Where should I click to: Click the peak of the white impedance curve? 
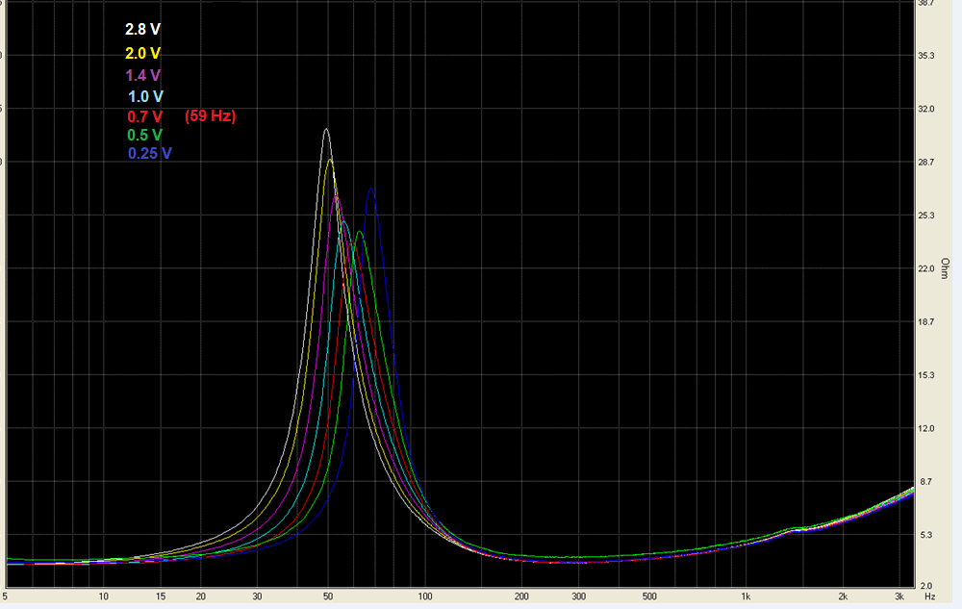(x=326, y=130)
